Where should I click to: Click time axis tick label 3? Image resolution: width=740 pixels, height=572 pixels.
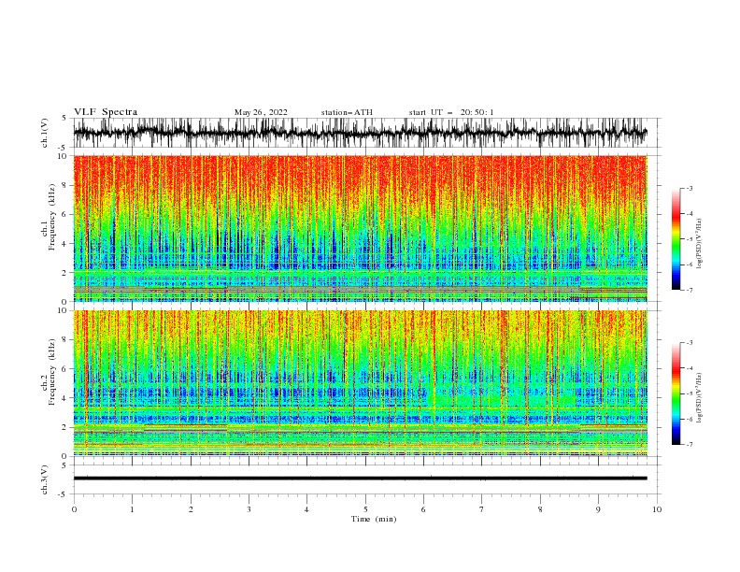[249, 509]
